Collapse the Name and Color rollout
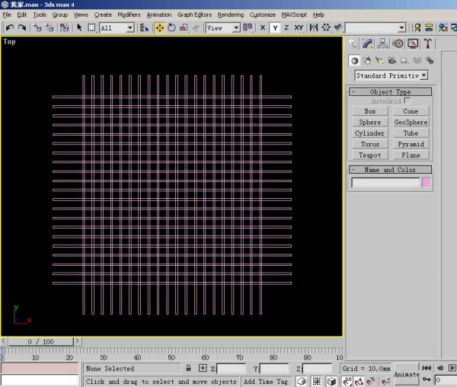 390,170
